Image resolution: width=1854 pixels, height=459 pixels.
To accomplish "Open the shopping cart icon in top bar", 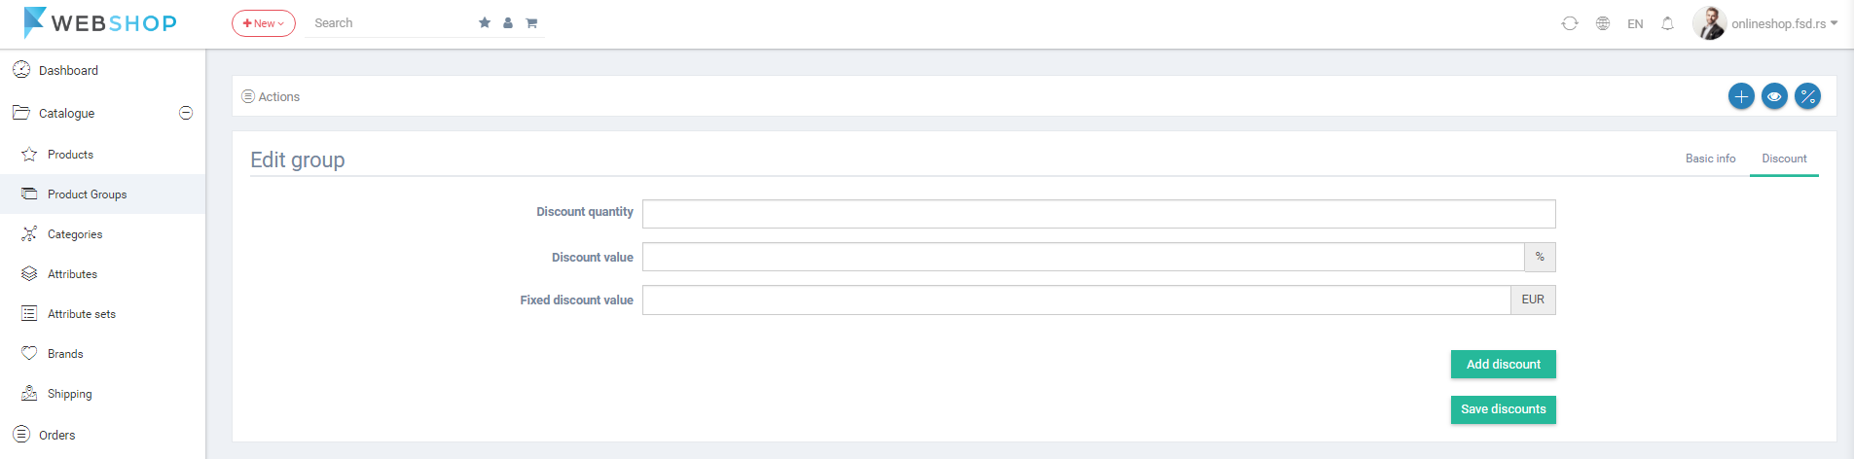I will pos(531,23).
